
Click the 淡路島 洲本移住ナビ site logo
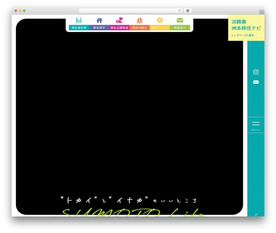[246, 25]
